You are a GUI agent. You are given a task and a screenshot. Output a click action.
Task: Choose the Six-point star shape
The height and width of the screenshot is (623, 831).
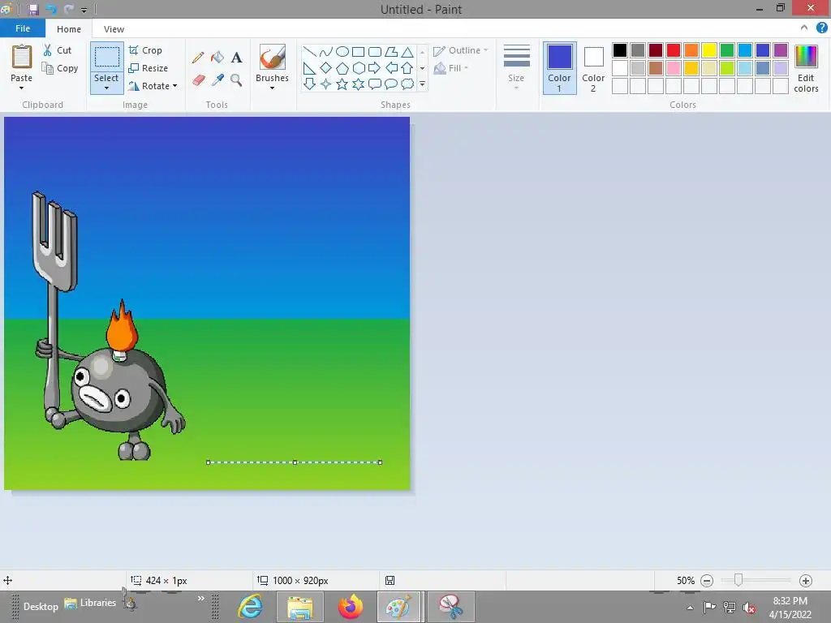click(359, 84)
